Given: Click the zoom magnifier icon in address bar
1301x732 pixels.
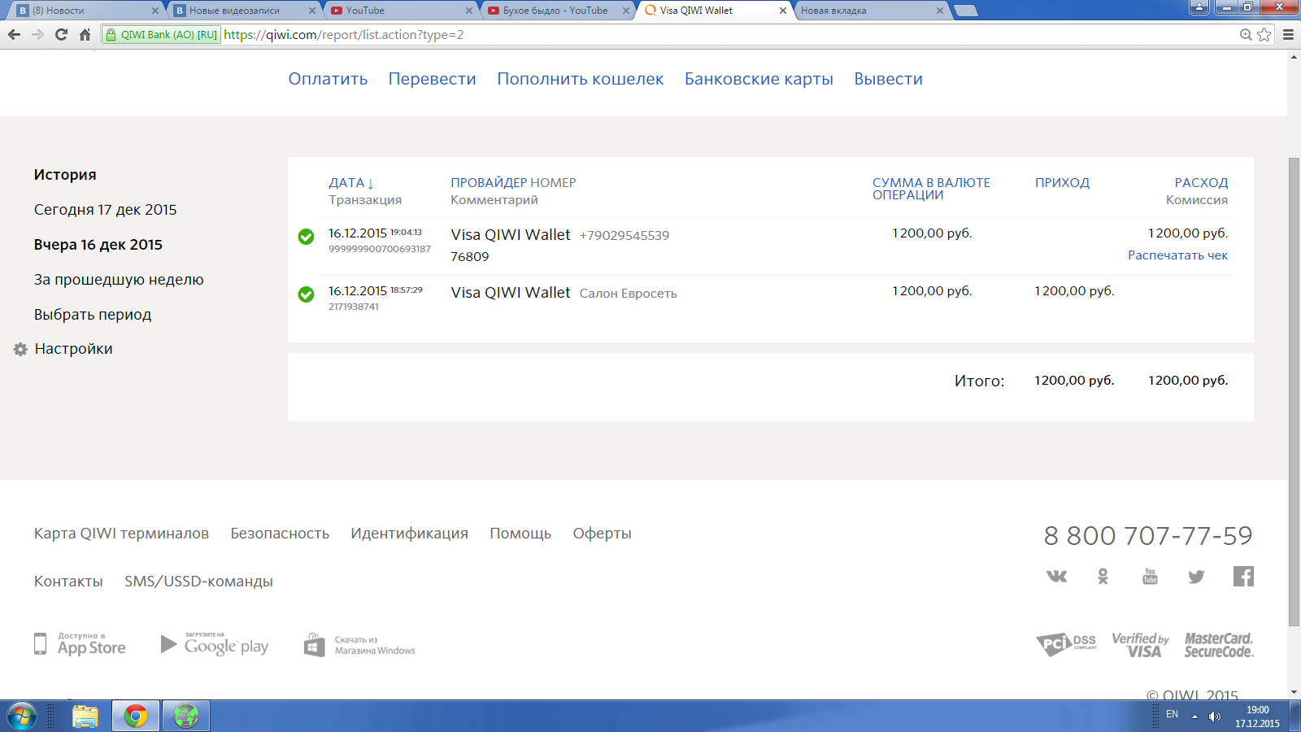Looking at the screenshot, I should tap(1246, 34).
